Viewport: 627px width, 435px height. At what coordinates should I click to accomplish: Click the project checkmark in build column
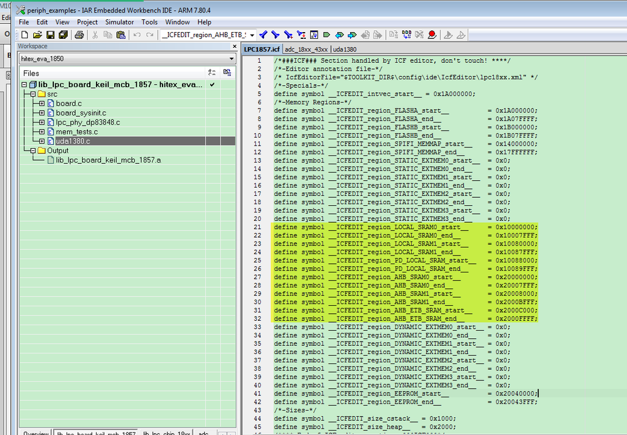pos(212,85)
